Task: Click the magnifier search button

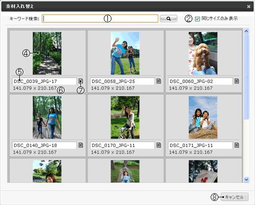Action: click(x=168, y=19)
